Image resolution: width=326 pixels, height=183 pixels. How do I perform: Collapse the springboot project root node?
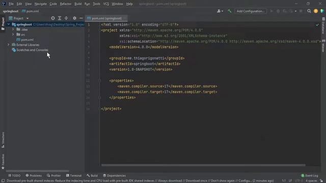tap(9, 24)
